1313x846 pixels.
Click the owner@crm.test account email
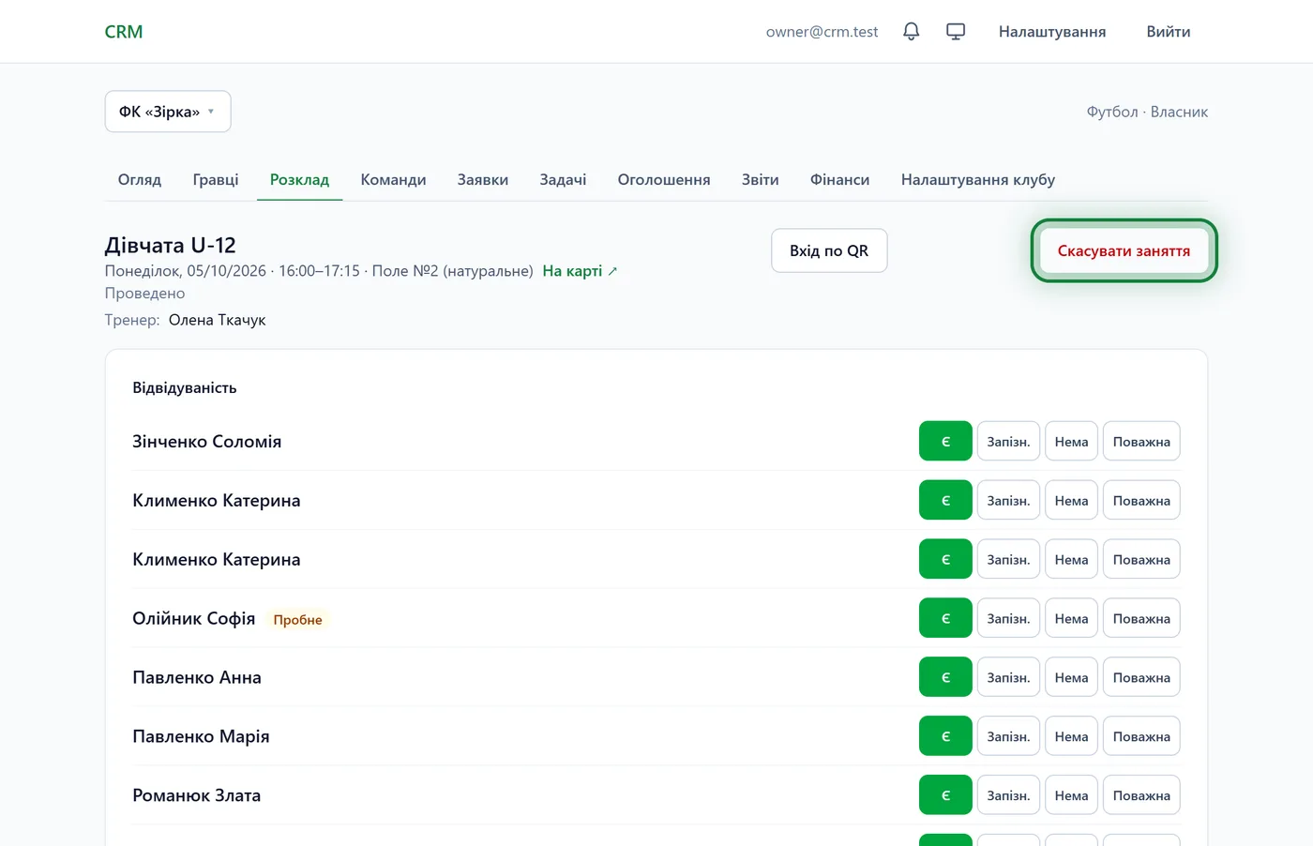point(822,32)
